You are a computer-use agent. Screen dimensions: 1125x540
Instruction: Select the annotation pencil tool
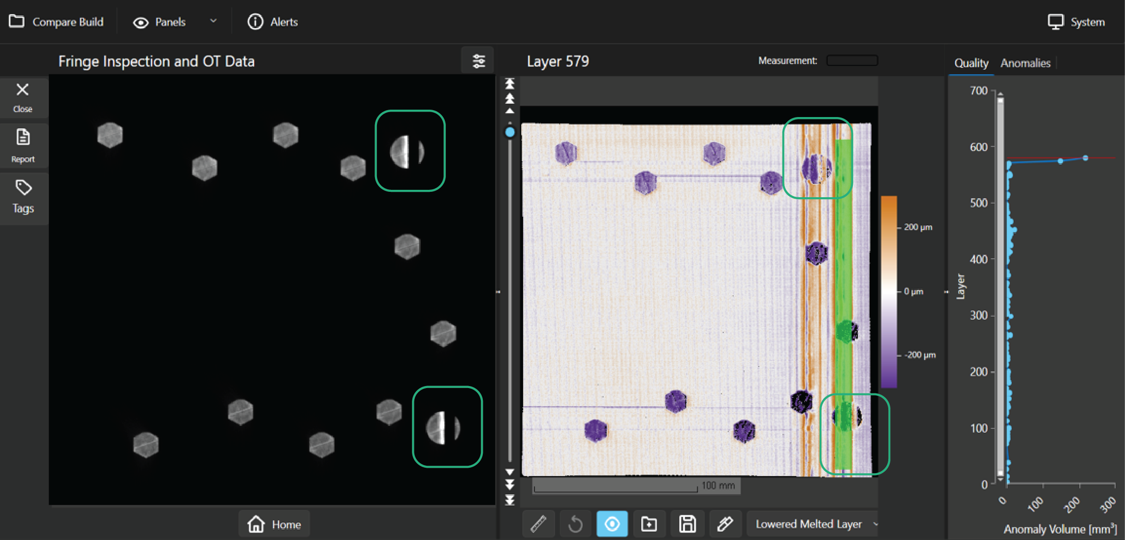tap(725, 523)
